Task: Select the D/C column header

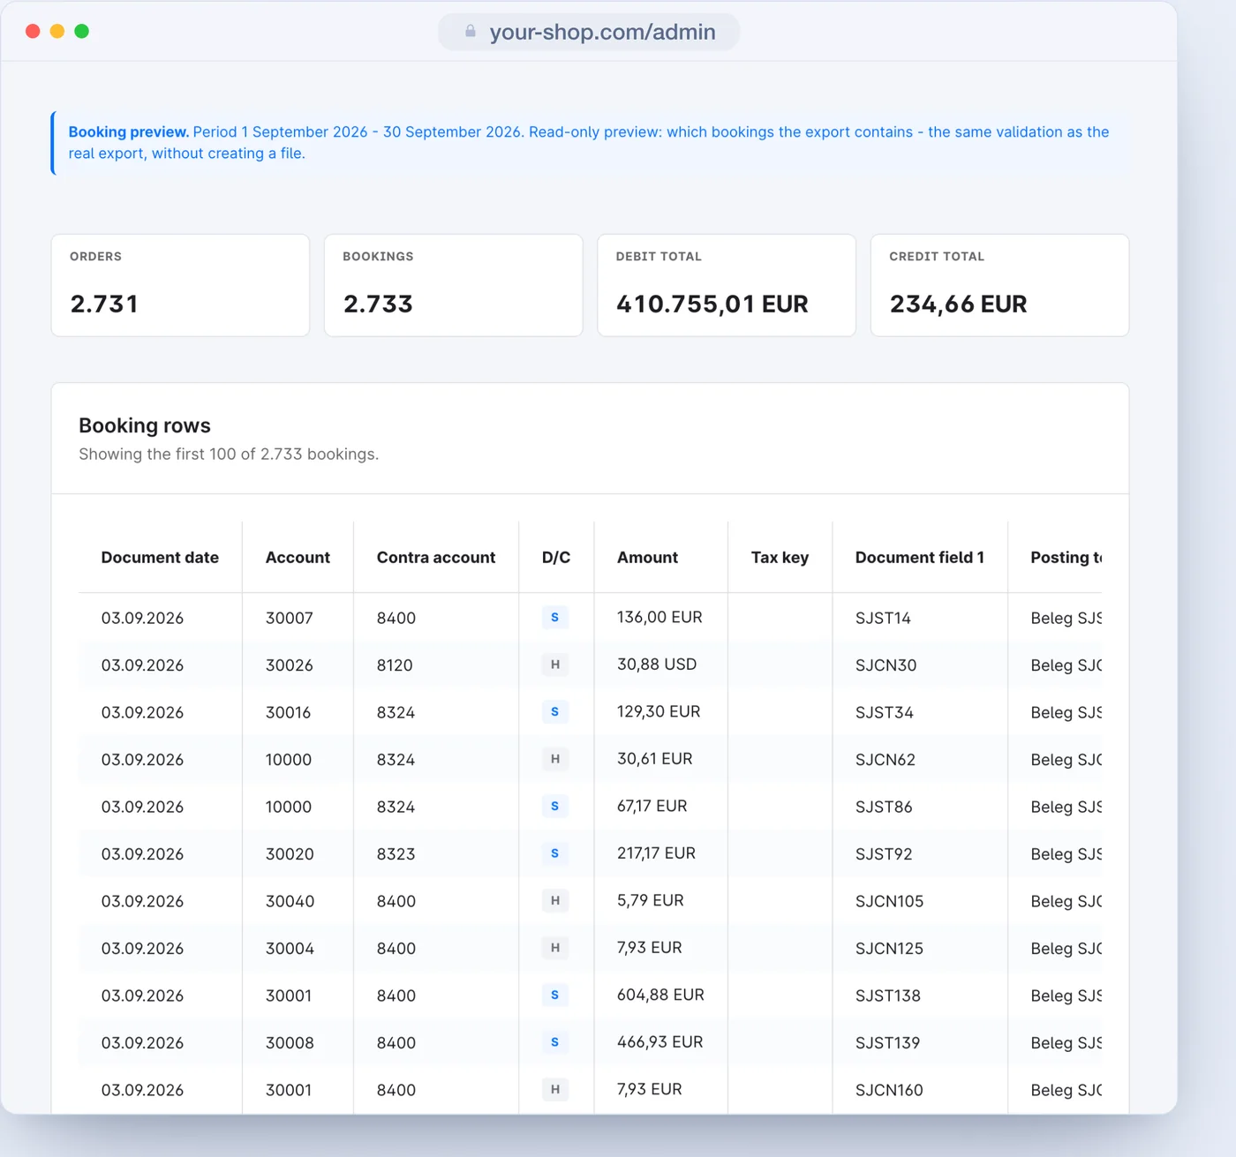Action: 556,558
